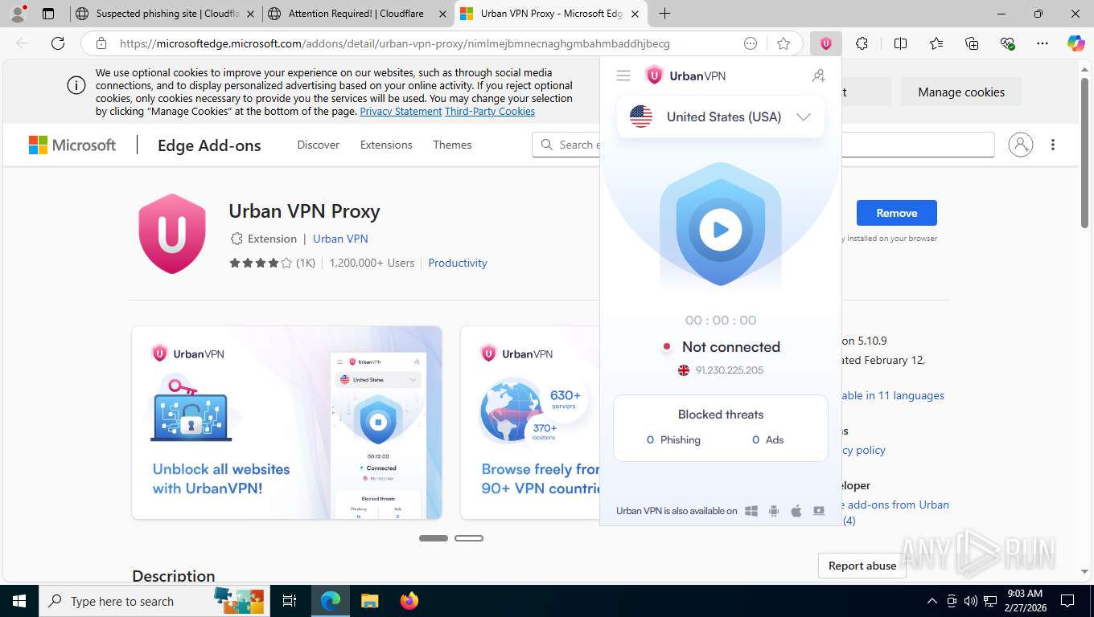Open the Extensions puzzle icon in toolbar
Screen dimensions: 1094x617
point(862,43)
